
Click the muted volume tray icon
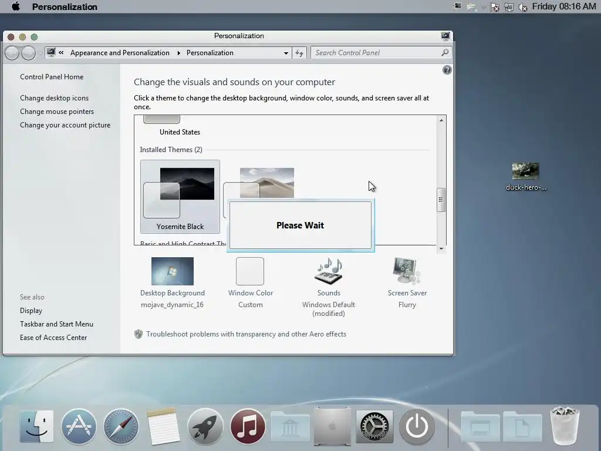coord(523,7)
